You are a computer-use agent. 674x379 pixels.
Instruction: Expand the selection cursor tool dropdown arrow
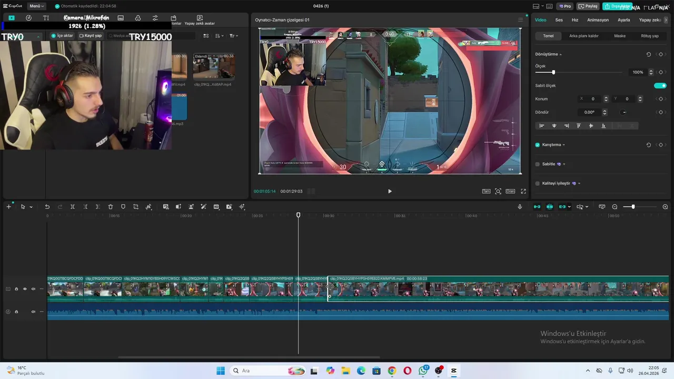31,207
